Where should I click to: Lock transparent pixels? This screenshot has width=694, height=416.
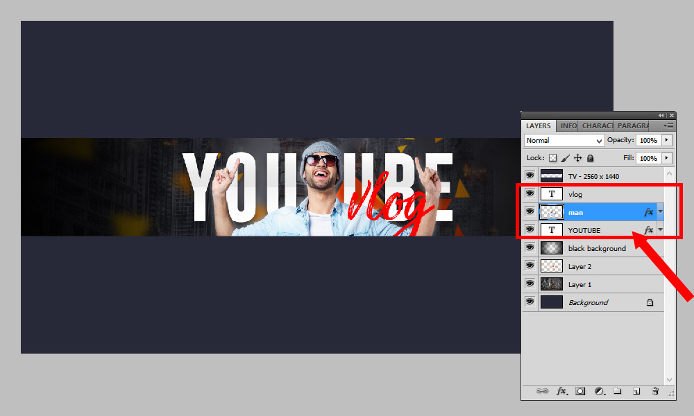pos(553,158)
